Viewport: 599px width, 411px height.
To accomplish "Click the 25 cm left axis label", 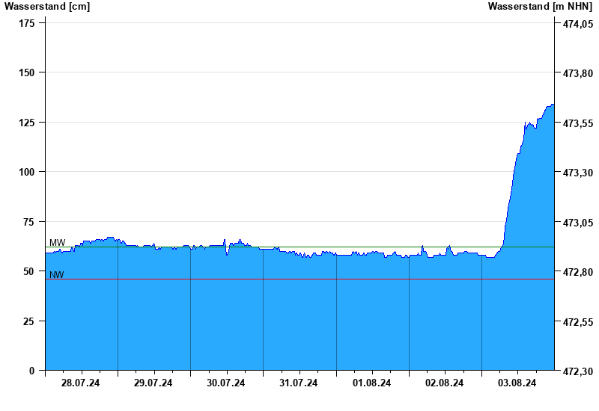I will pos(30,321).
